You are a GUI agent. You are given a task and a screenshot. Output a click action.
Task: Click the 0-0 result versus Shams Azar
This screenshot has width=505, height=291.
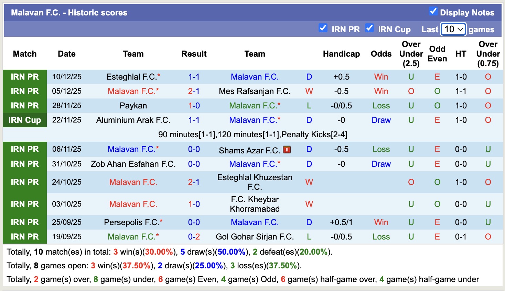point(194,149)
